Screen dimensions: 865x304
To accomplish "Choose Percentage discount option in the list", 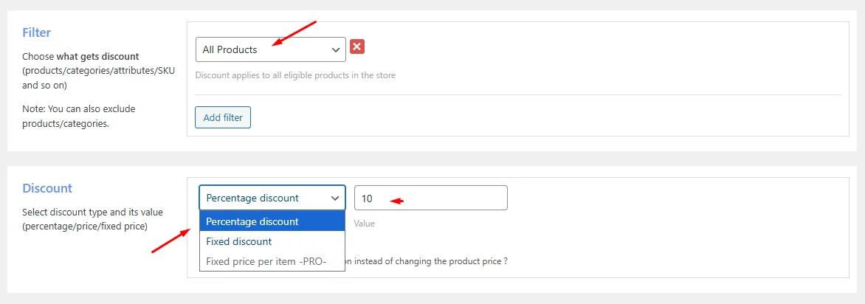I will click(272, 221).
